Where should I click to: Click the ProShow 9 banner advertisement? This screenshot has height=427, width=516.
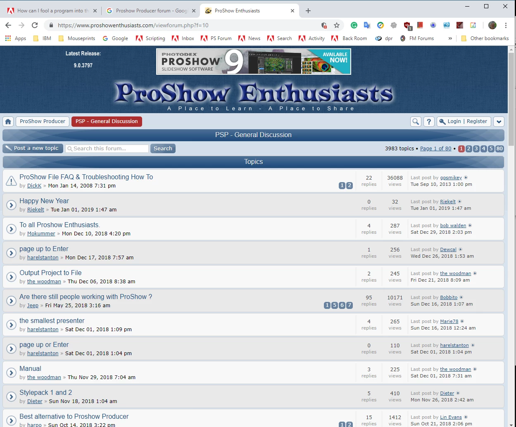click(254, 62)
